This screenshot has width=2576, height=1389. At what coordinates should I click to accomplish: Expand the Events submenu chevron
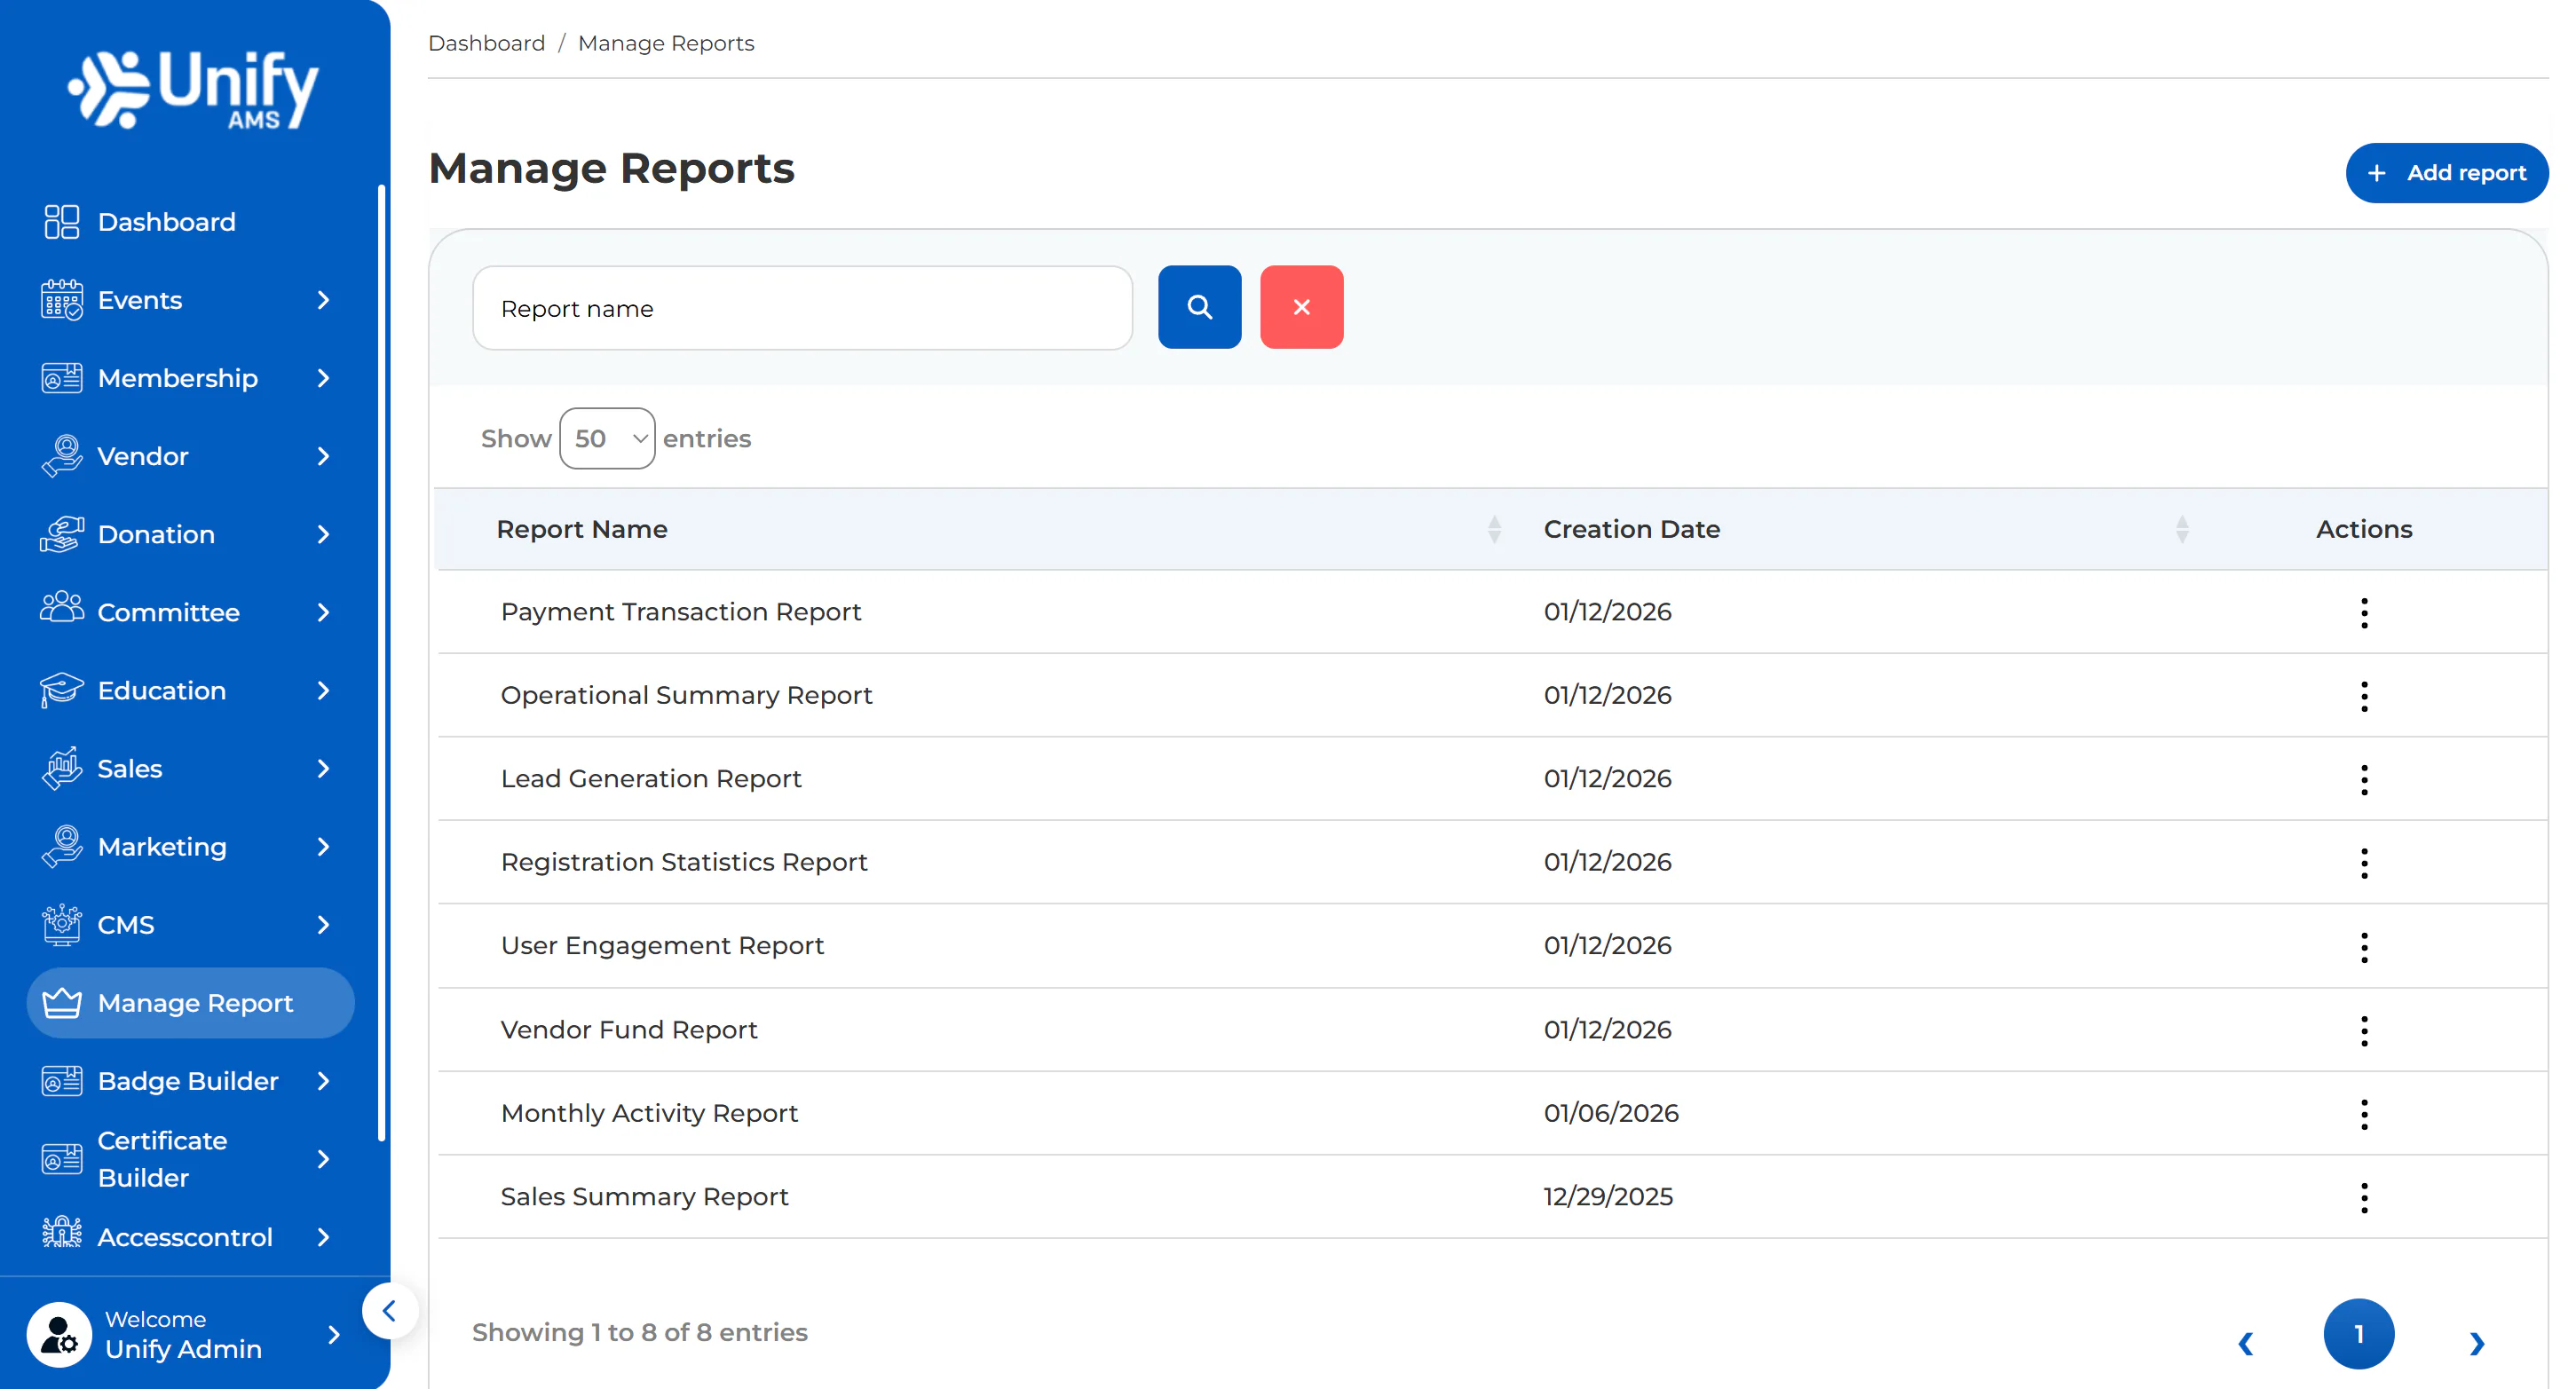coord(323,300)
